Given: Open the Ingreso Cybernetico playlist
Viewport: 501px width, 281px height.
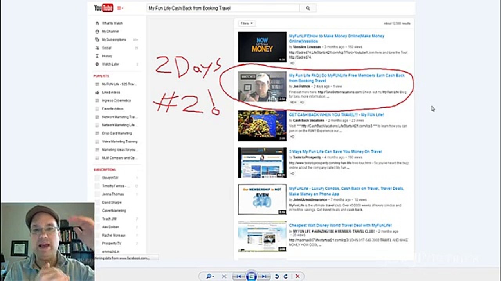Looking at the screenshot, I should (116, 101).
